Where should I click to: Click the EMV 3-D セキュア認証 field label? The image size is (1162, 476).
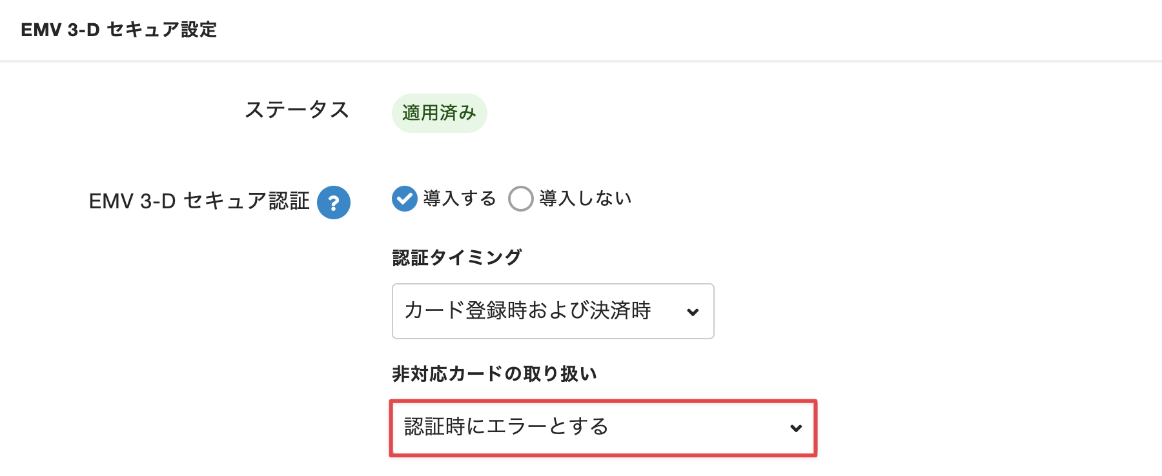[x=199, y=201]
